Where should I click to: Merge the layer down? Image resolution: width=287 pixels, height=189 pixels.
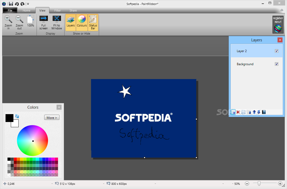(249, 112)
